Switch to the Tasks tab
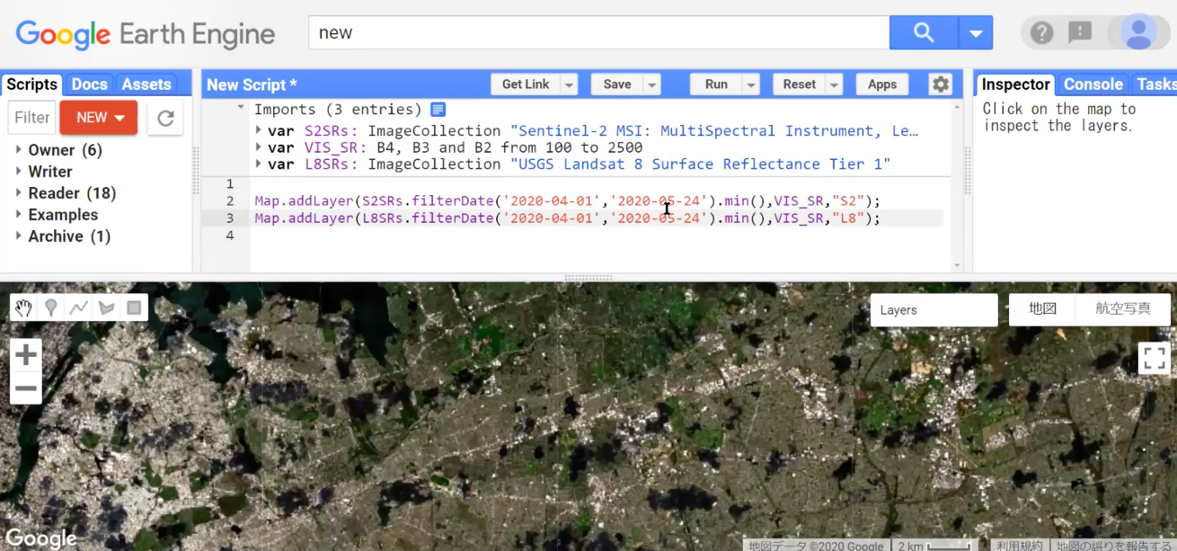This screenshot has height=551, width=1177. pyautogui.click(x=1155, y=84)
